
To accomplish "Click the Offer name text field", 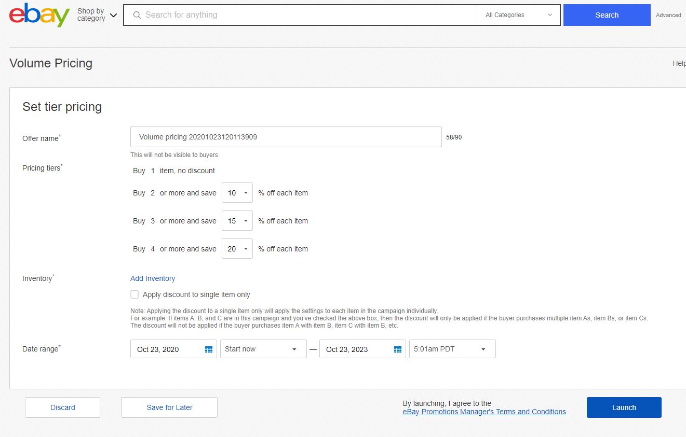I will tap(286, 137).
